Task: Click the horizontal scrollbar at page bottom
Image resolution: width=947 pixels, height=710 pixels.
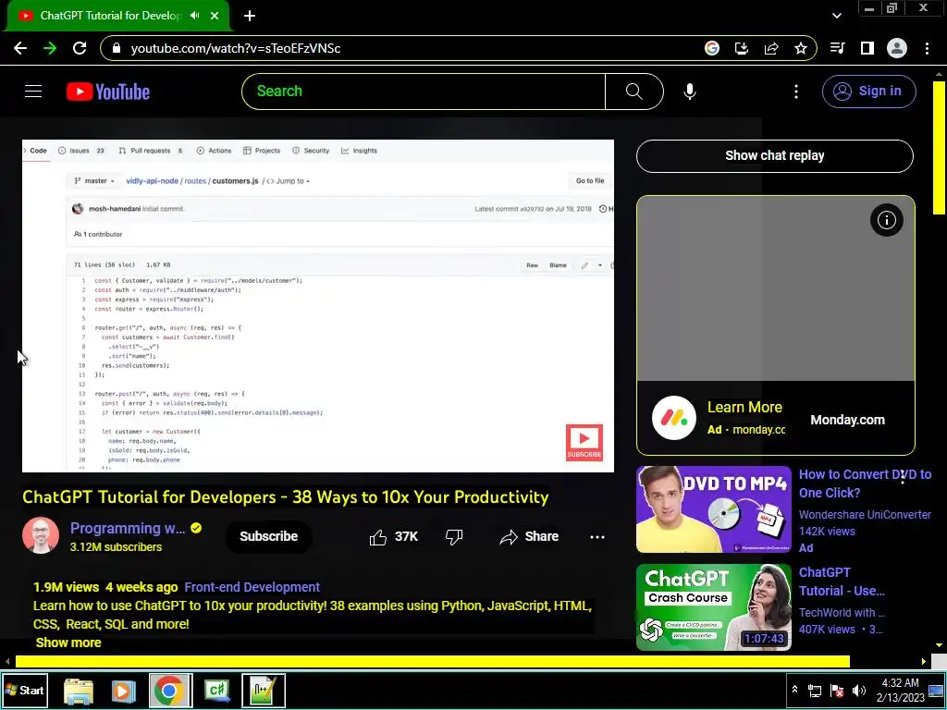Action: tap(432, 662)
